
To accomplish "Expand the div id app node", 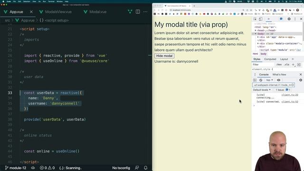I will tap(258, 37).
